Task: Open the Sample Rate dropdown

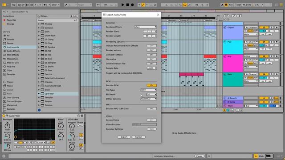Action: click(x=151, y=68)
